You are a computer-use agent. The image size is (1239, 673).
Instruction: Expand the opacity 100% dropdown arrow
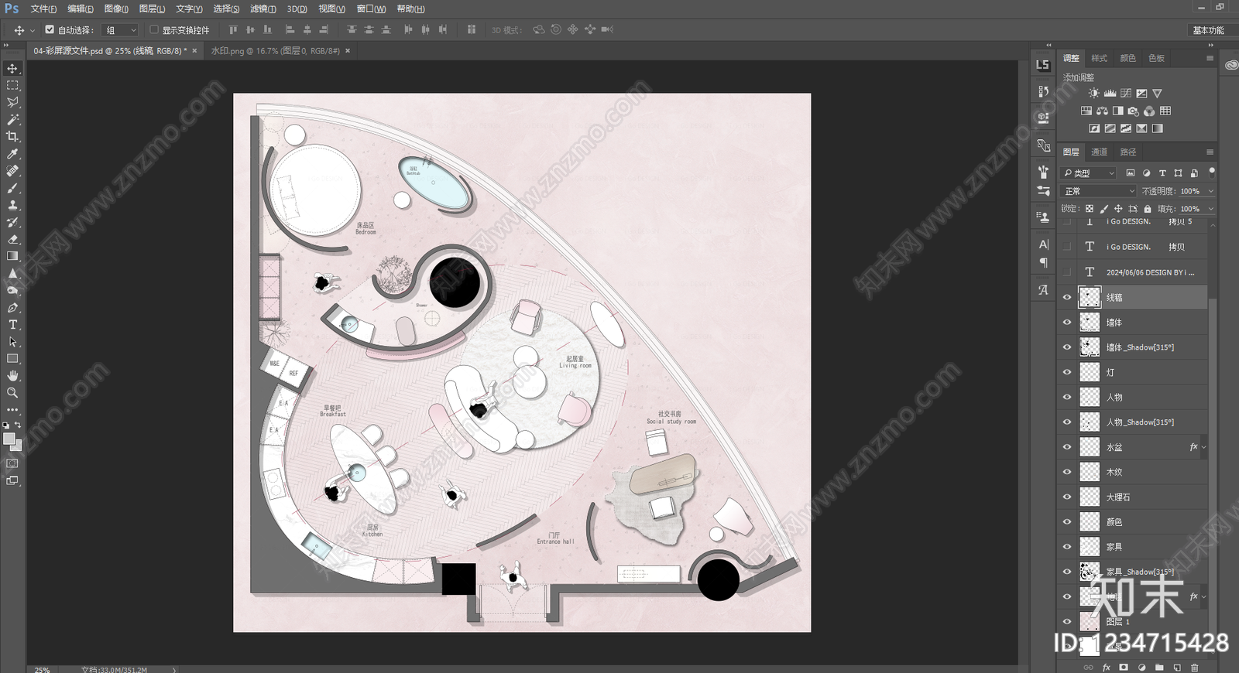[1211, 191]
